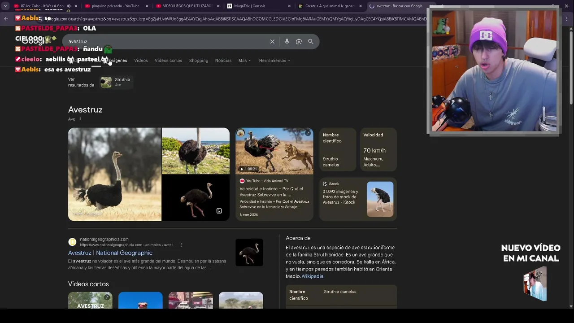Open the Imágenes search filter
Image resolution: width=574 pixels, height=323 pixels.
[117, 61]
